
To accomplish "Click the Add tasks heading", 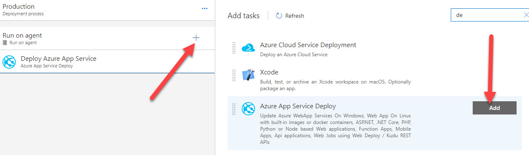I will point(244,16).
